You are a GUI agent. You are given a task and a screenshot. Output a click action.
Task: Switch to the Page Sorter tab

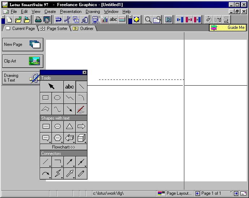[54, 29]
